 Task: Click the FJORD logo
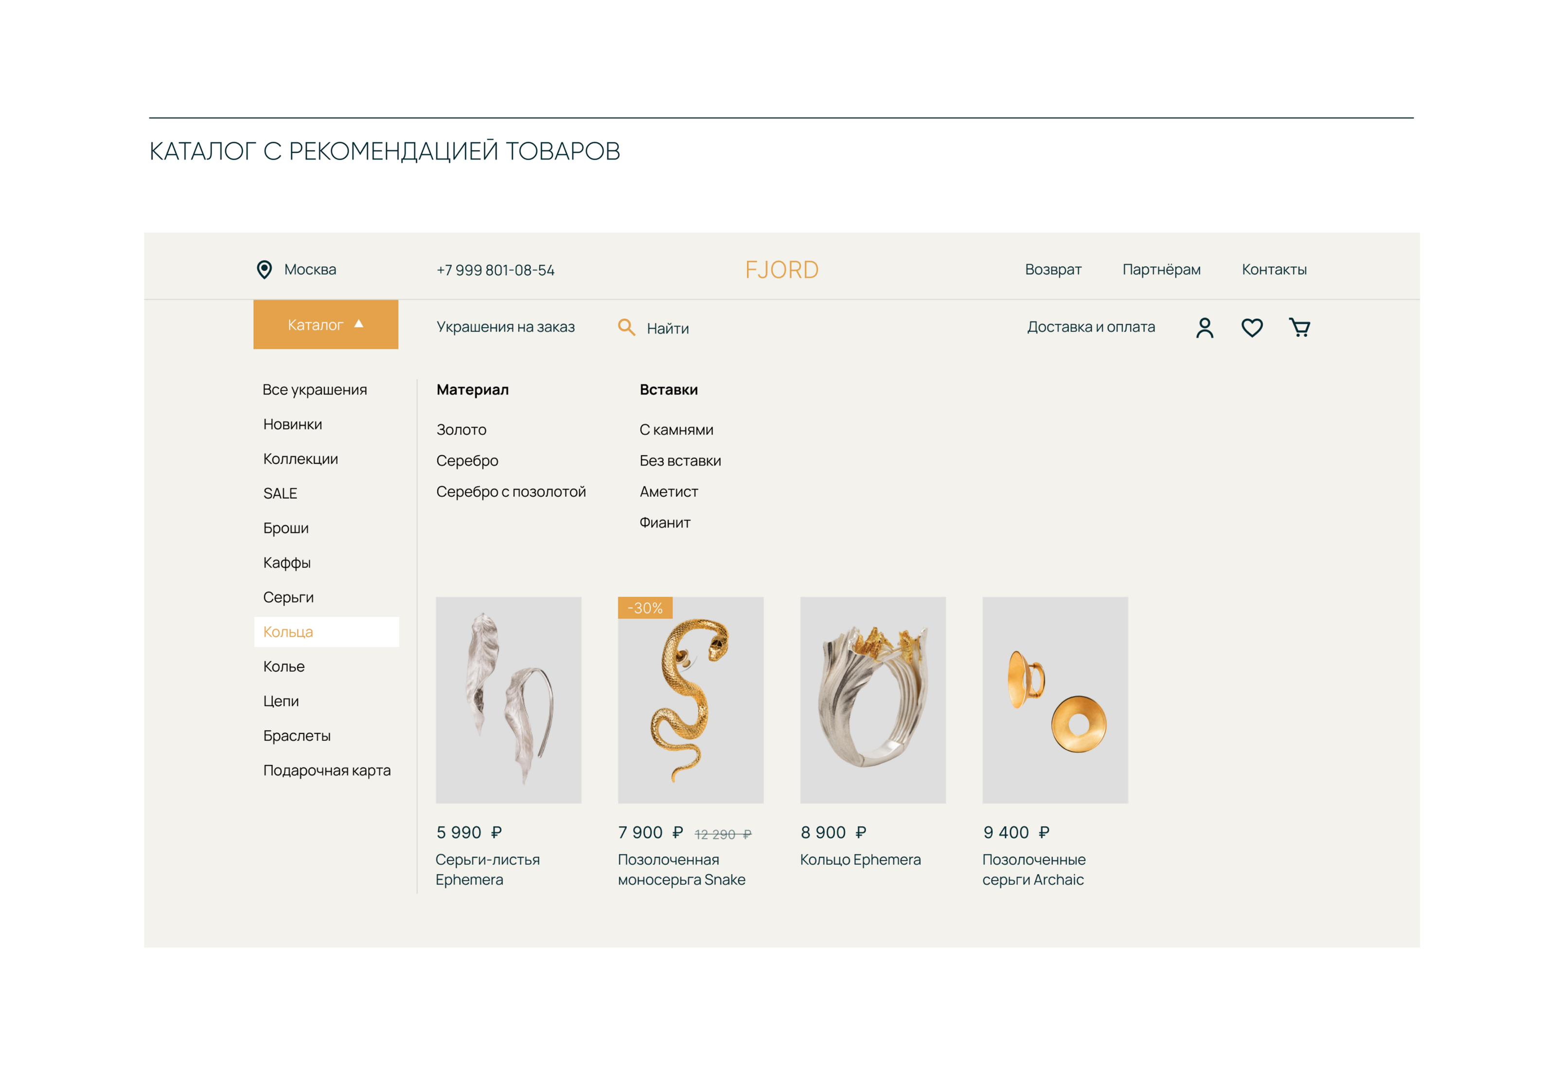click(781, 270)
